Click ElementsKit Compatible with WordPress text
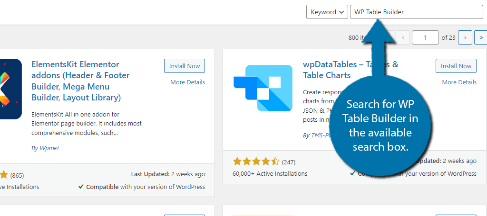This screenshot has width=487, height=216. [x=142, y=187]
